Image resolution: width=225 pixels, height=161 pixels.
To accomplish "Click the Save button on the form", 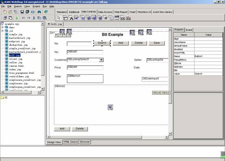I will pyautogui.click(x=157, y=43).
